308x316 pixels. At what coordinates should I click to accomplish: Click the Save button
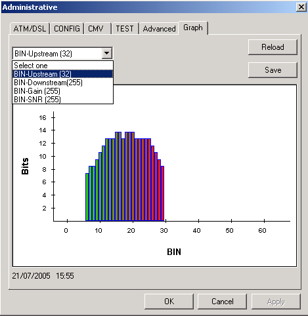[273, 70]
